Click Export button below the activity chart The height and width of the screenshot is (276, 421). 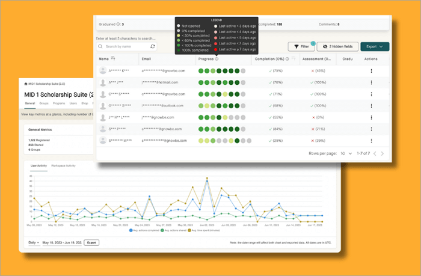pyautogui.click(x=91, y=242)
